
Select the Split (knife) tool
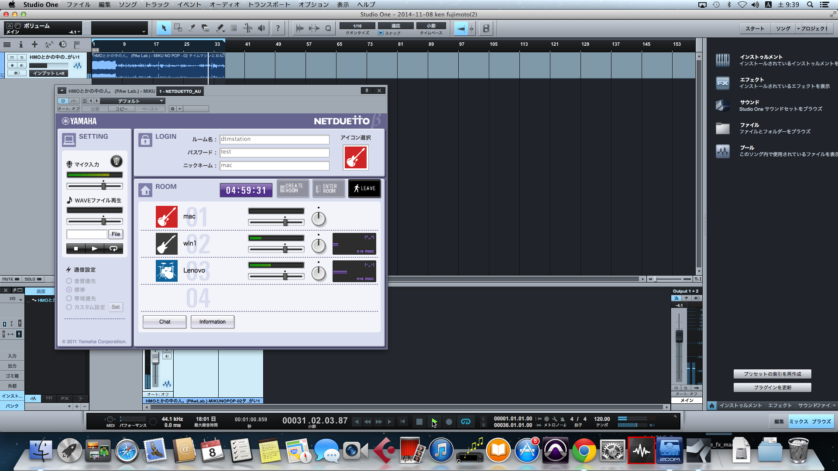pos(192,28)
